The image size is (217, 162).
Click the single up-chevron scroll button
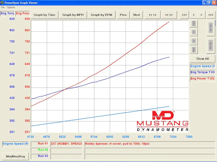tap(194, 32)
